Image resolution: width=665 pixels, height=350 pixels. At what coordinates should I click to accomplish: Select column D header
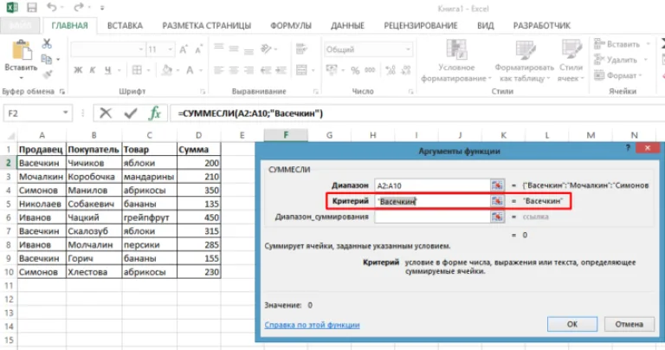(199, 135)
